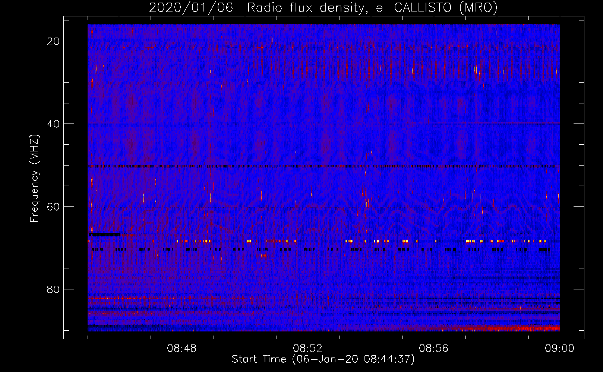
Task: Click the 20 frequency tick label
Action: tap(53, 41)
